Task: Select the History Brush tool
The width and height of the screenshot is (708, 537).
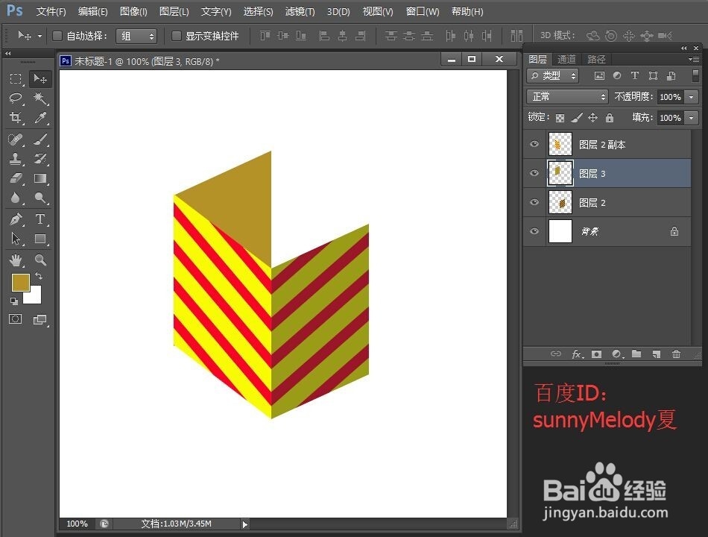Action: tap(40, 159)
